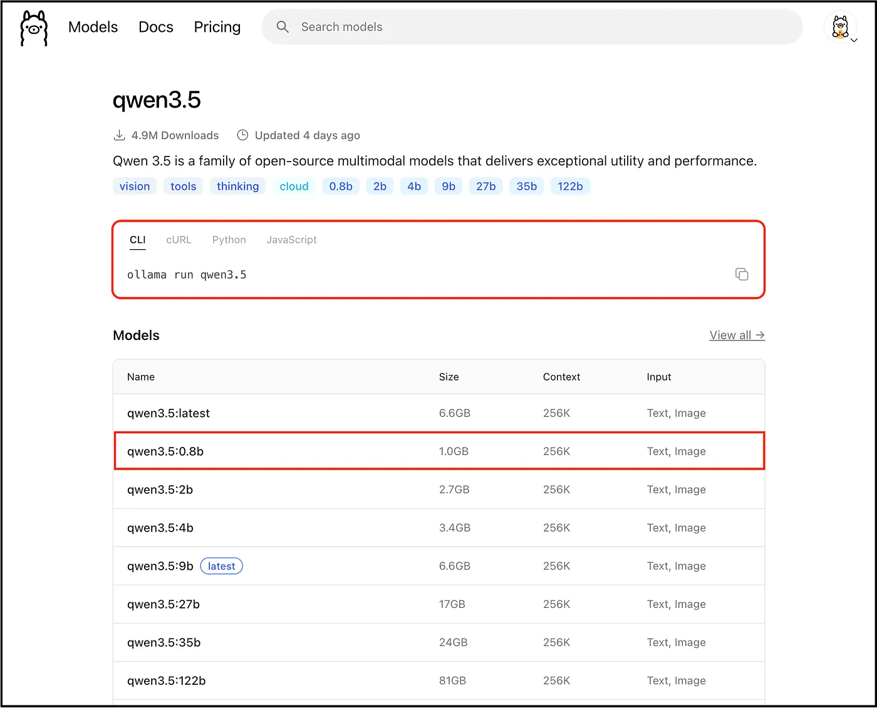The image size is (877, 708).
Task: Click the 24GB size cell
Action: 454,642
